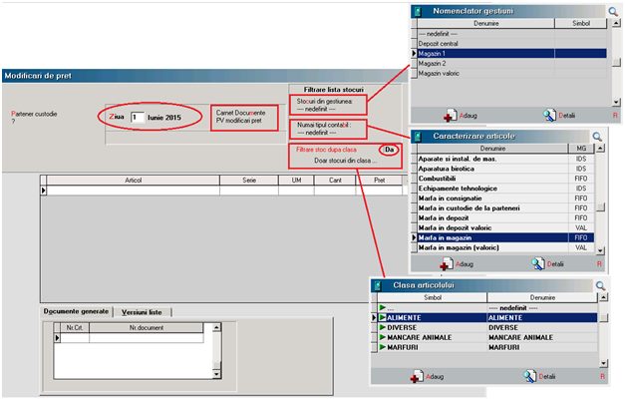Open Numai tipul contabil selector

pos(327,130)
